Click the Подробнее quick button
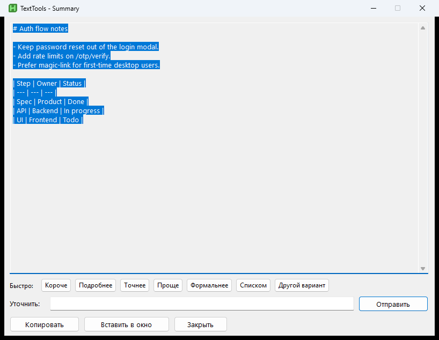439x340 pixels. tap(96, 285)
